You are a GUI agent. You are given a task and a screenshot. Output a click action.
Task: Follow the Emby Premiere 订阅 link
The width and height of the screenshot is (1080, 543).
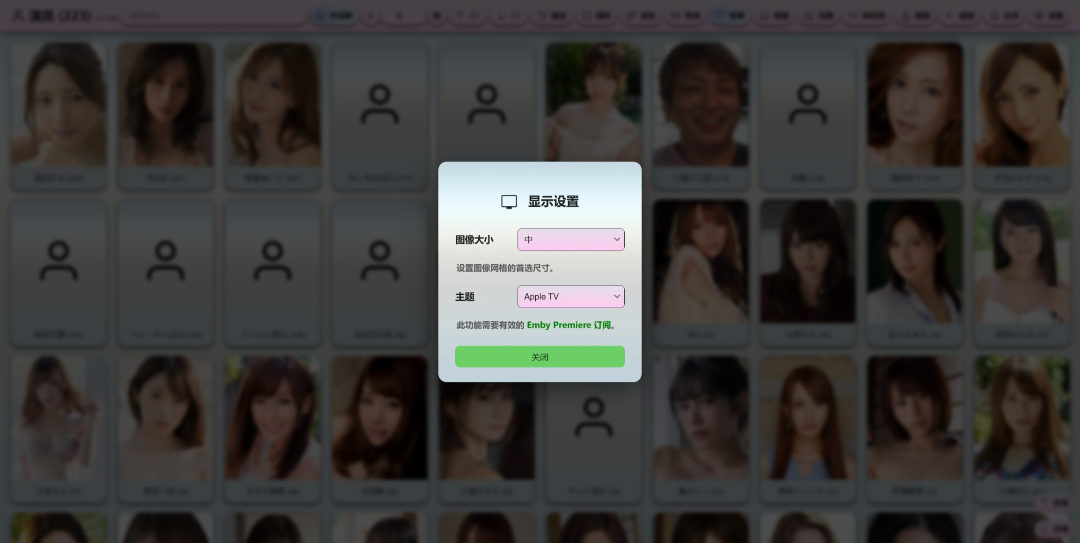[569, 325]
